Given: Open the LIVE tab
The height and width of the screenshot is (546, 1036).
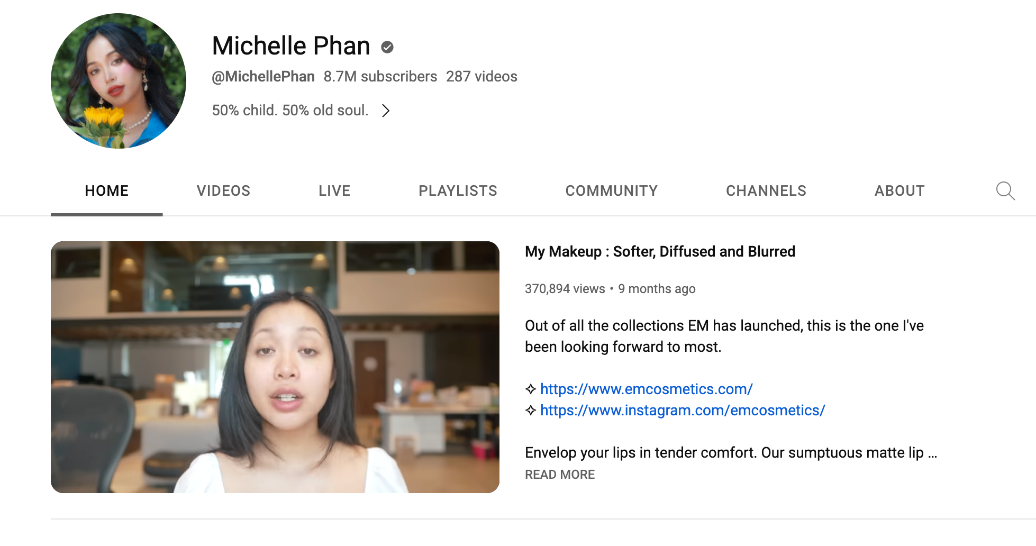Looking at the screenshot, I should (x=334, y=191).
